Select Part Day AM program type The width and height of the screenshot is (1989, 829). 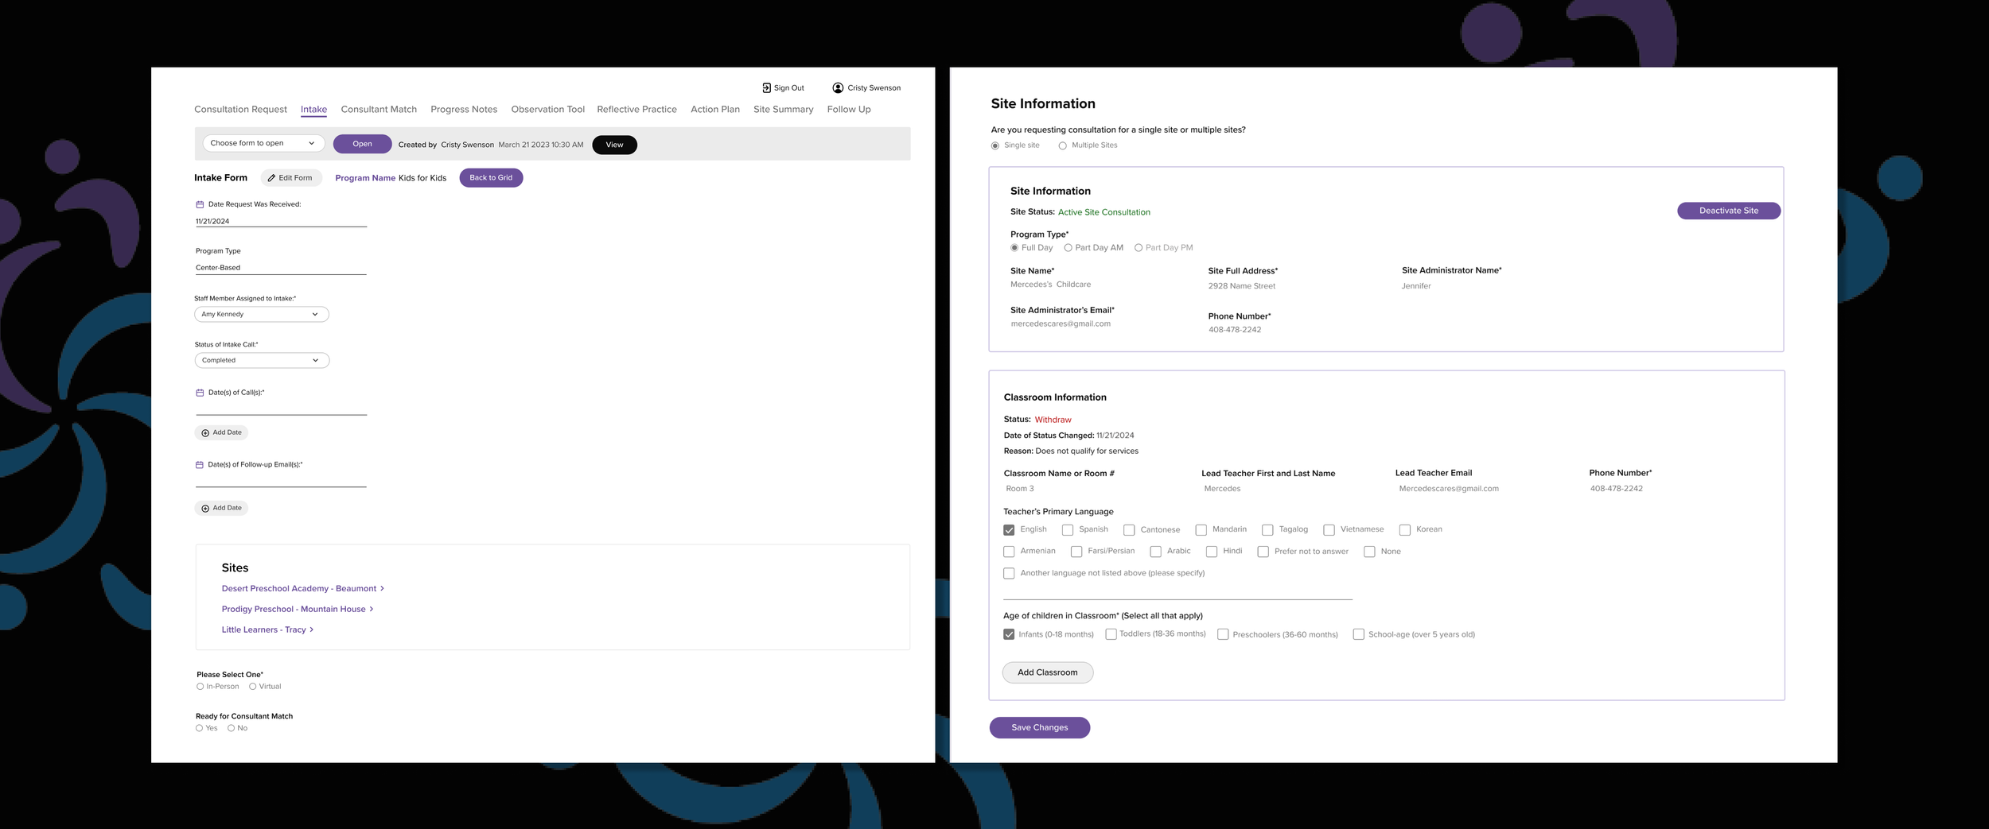1068,248
